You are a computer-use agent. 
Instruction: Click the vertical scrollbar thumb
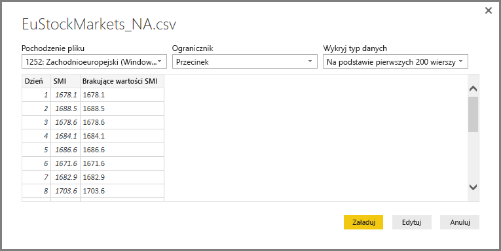pos(473,114)
